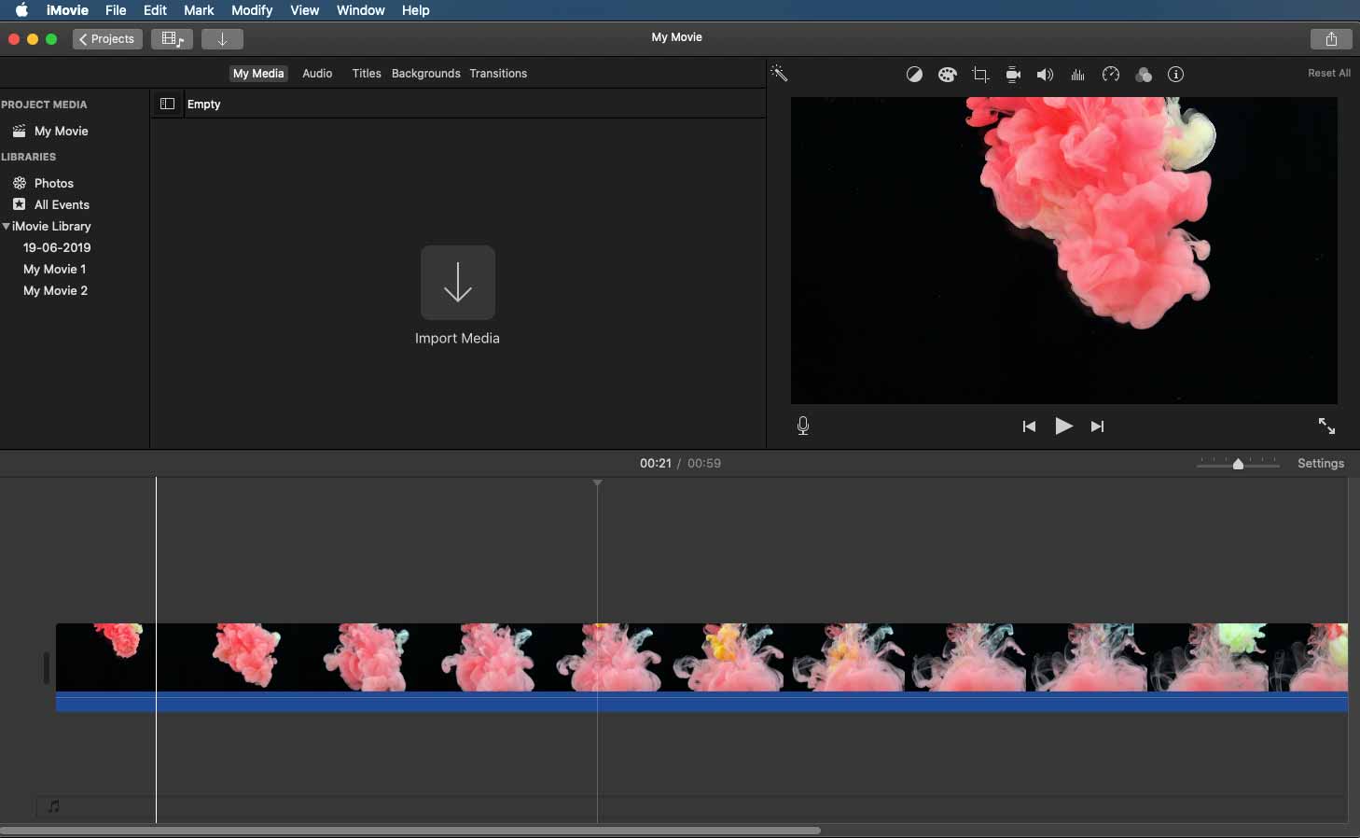Open the Modify menu
Viewport: 1360px width, 838px height.
252,10
